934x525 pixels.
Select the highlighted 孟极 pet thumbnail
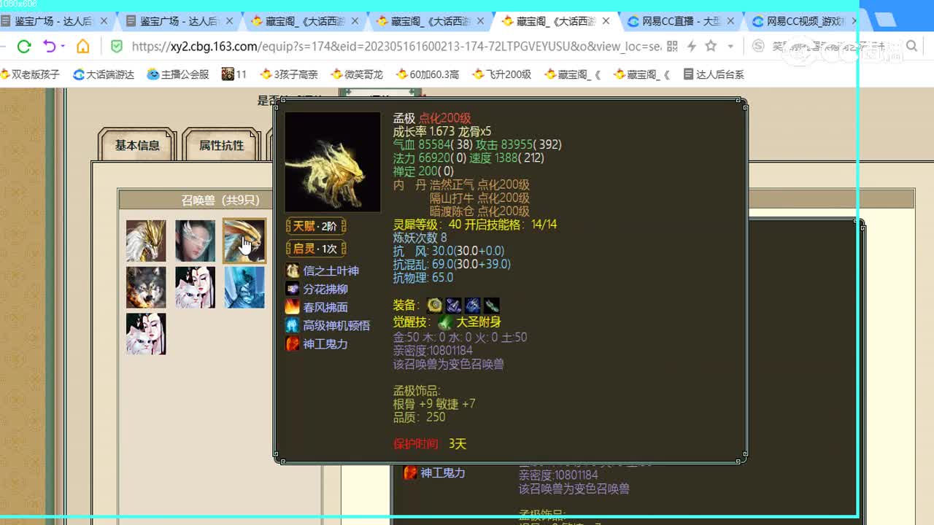coord(244,241)
